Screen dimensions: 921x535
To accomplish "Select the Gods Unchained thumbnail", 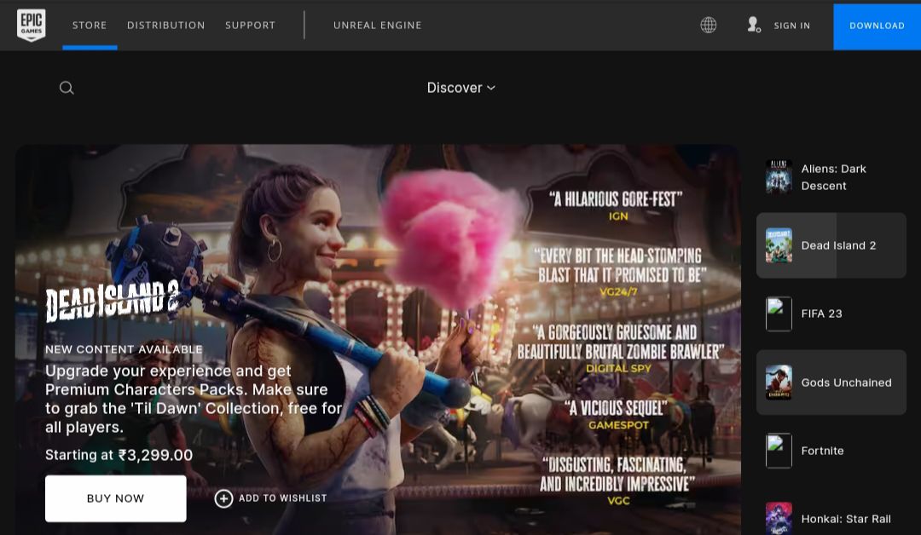I will [x=779, y=383].
